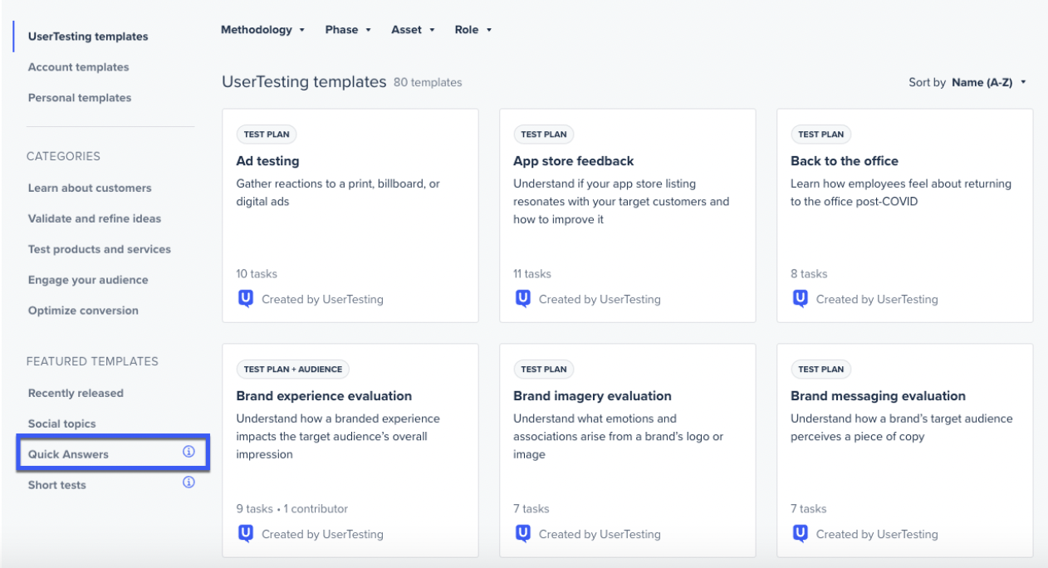Switch to Personal templates tab
The width and height of the screenshot is (1048, 568).
[x=80, y=98]
